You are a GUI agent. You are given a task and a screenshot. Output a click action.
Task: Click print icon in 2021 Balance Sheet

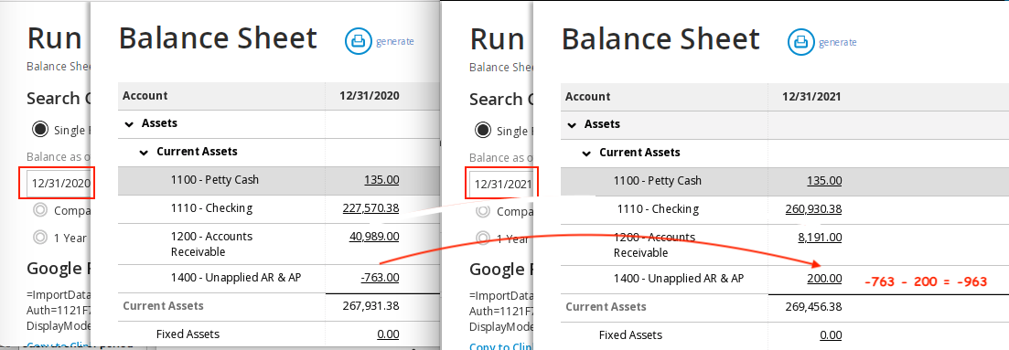tap(800, 42)
